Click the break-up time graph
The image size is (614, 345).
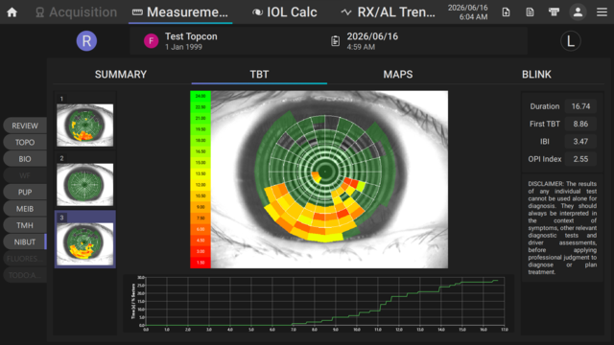(319, 304)
